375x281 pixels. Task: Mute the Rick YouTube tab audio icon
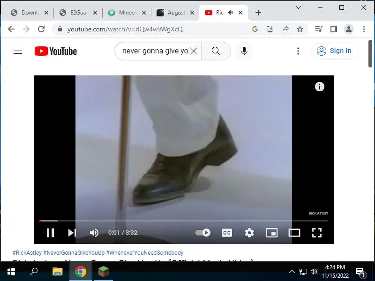(x=230, y=13)
